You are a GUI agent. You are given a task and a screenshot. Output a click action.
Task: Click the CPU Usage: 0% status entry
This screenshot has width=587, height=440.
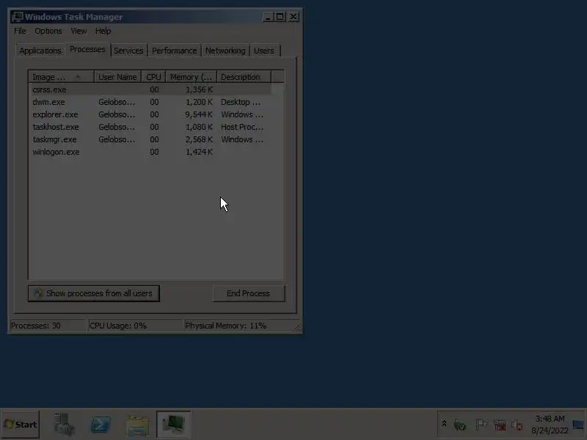point(135,326)
